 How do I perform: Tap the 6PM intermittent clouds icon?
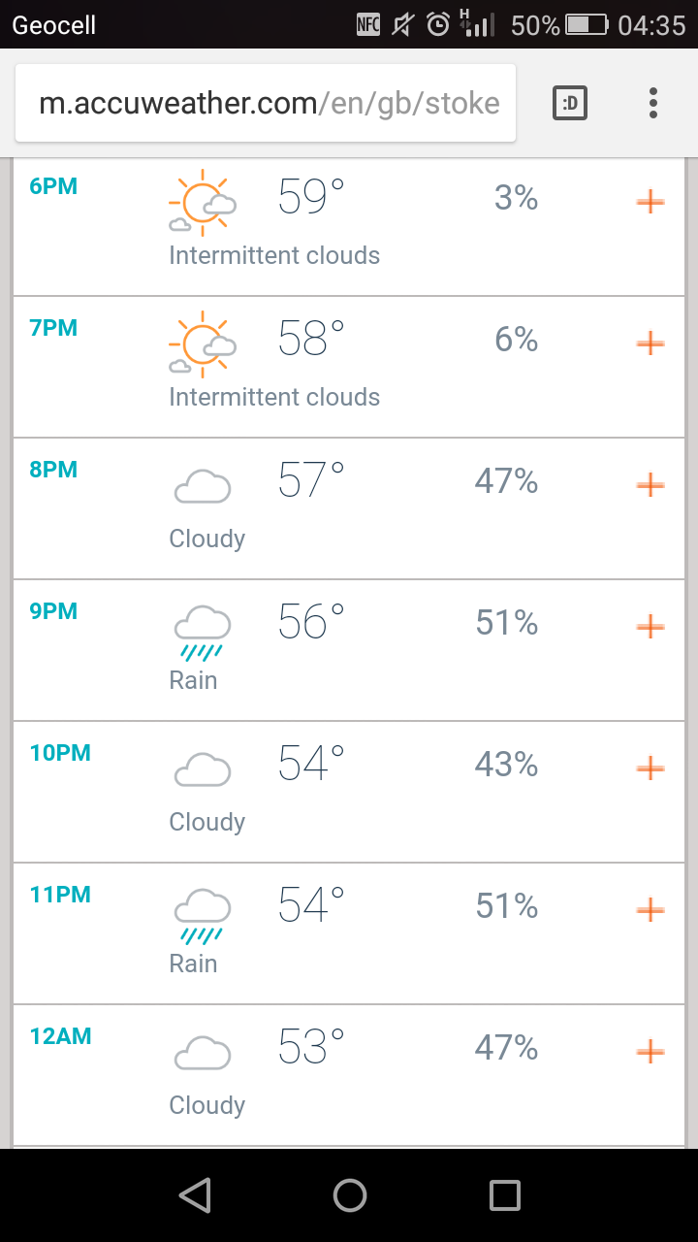pos(202,202)
